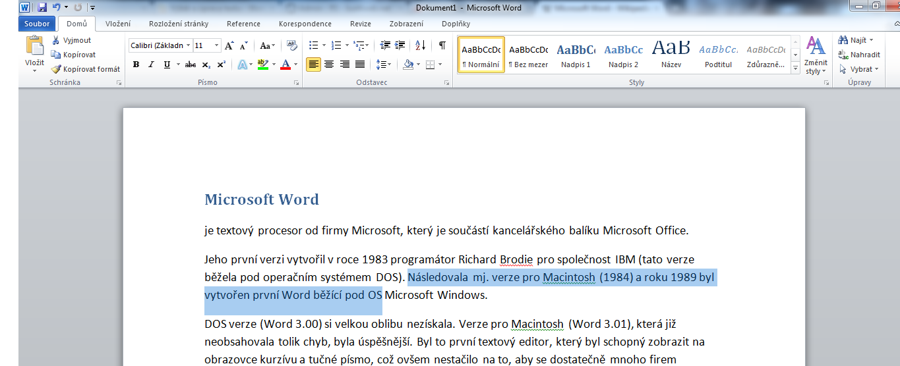The width and height of the screenshot is (900, 366).
Task: Select the Bez mezer style
Action: click(x=529, y=55)
